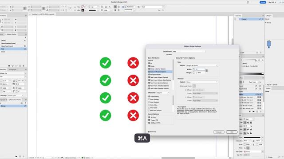Toggle the EPUB and HTML export checkbox

[149, 123]
